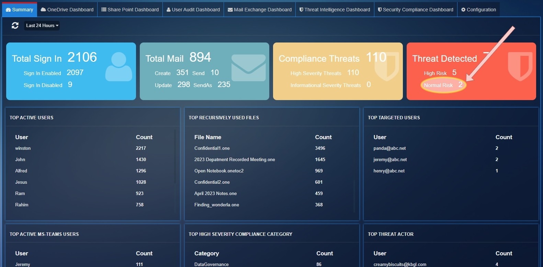Click the shield icon in Compliance Threats card
The image size is (543, 267).
(387, 66)
